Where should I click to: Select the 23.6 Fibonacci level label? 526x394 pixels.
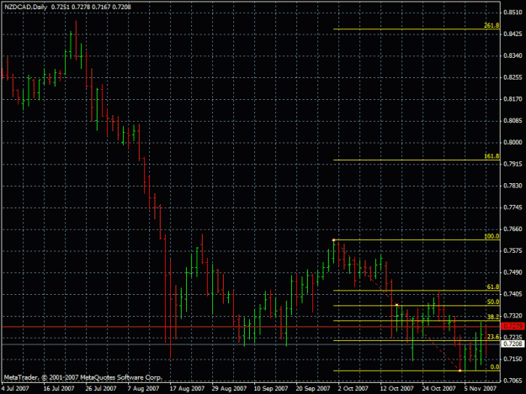(493, 337)
